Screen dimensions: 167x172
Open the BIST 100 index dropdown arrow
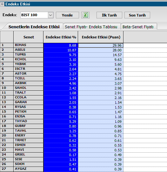[50, 15]
